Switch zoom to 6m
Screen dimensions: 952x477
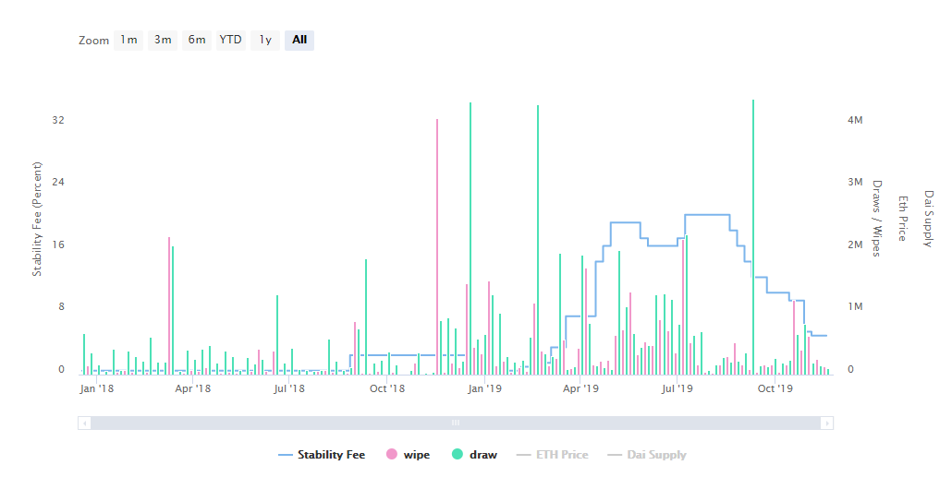[x=197, y=40]
